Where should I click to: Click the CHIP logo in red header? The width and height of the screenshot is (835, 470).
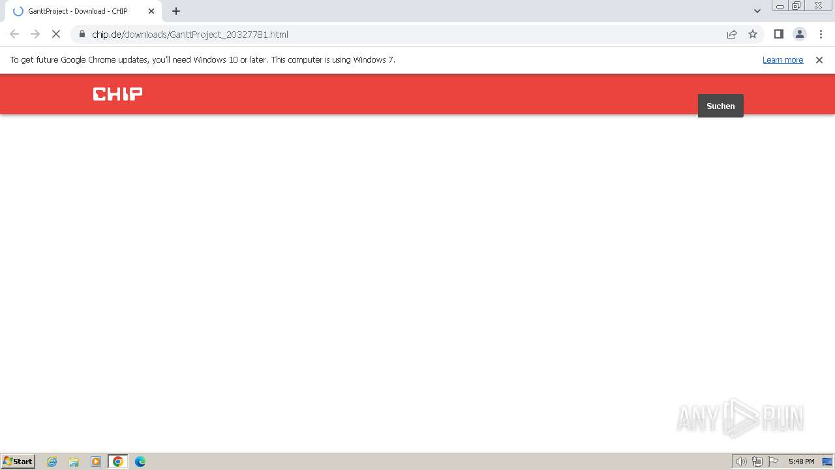117,94
